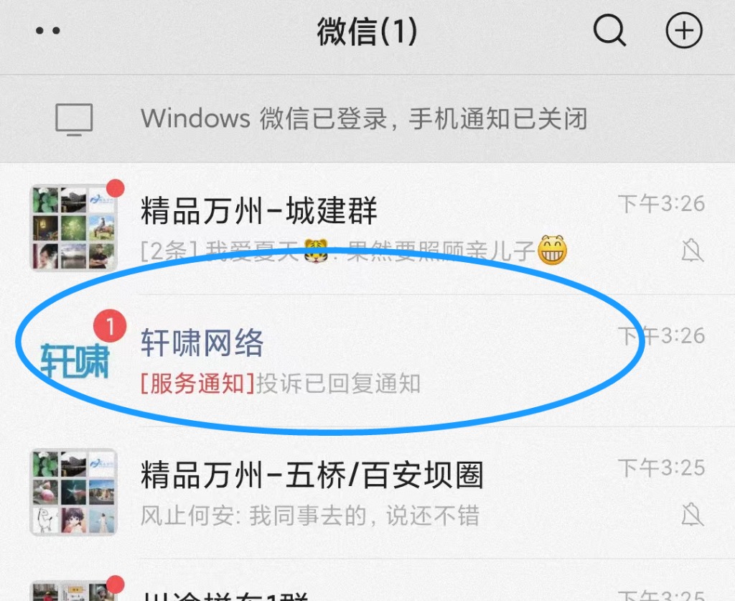Open the 城建群 group avatar
The width and height of the screenshot is (735, 601).
[74, 228]
